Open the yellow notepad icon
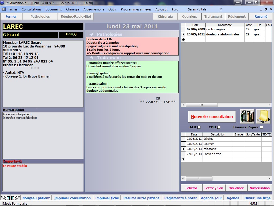Viewport: 274px width, 206px height. [263, 116]
